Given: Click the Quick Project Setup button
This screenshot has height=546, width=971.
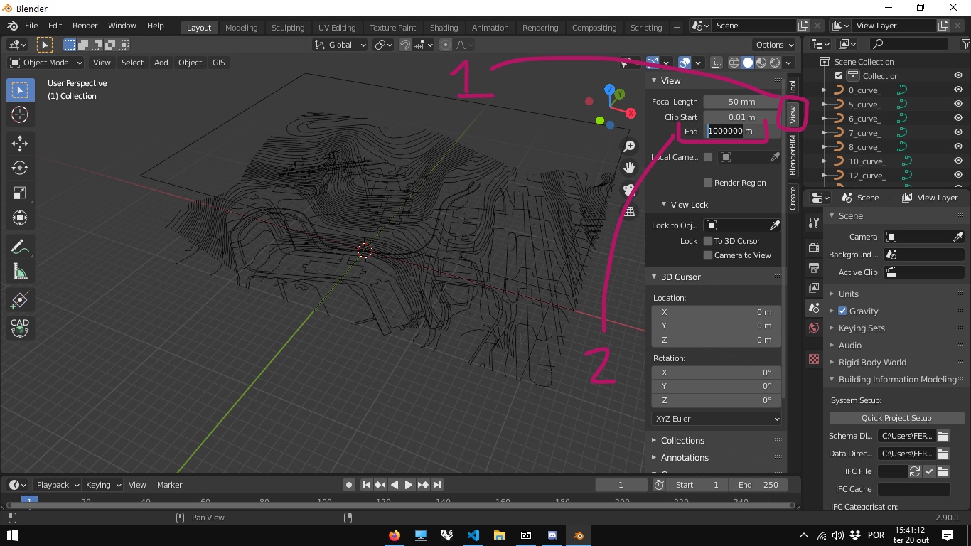Looking at the screenshot, I should tap(896, 418).
